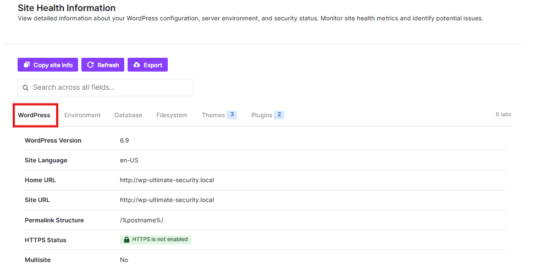Reload data with the Refresh button
The height and width of the screenshot is (273, 534).
click(x=103, y=65)
